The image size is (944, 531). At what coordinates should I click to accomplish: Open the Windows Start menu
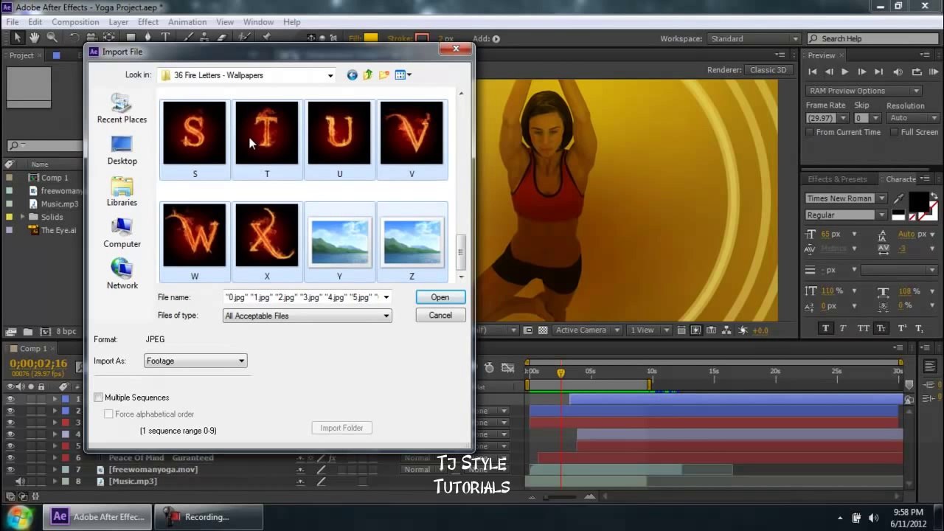[x=20, y=516]
